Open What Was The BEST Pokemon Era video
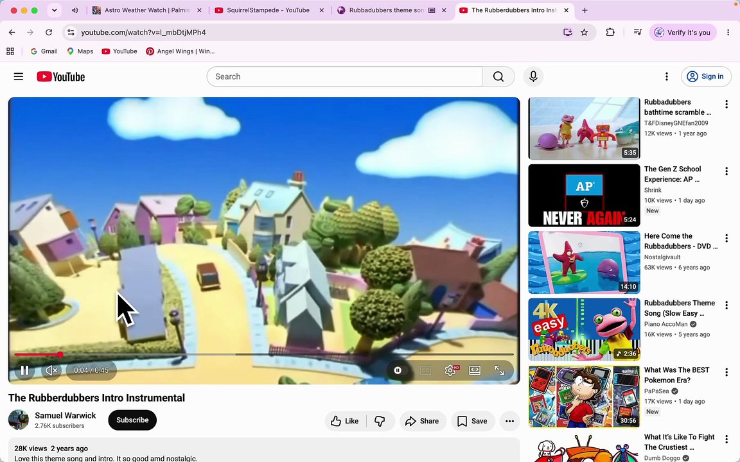This screenshot has height=462, width=740. click(x=584, y=397)
